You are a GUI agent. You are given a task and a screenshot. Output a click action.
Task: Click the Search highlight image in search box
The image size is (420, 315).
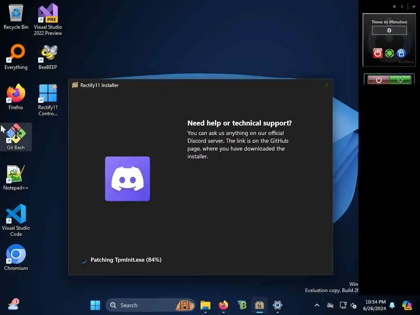click(x=185, y=305)
